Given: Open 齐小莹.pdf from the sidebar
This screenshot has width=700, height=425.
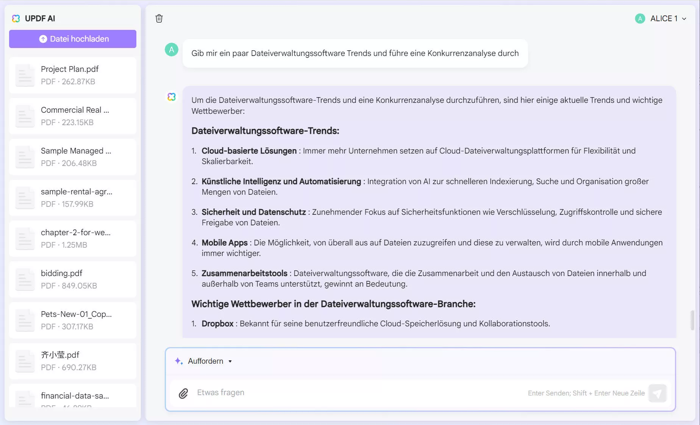Looking at the screenshot, I should [x=72, y=361].
